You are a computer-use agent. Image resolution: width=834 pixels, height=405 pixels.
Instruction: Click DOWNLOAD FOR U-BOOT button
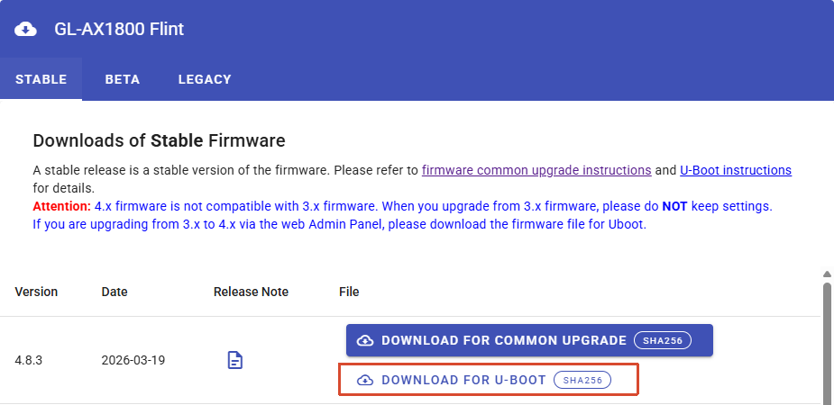click(489, 380)
